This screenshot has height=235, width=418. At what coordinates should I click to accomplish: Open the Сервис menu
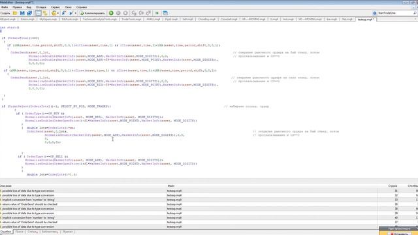click(x=56, y=7)
